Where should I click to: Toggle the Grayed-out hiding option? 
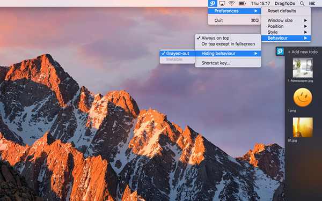(x=178, y=54)
